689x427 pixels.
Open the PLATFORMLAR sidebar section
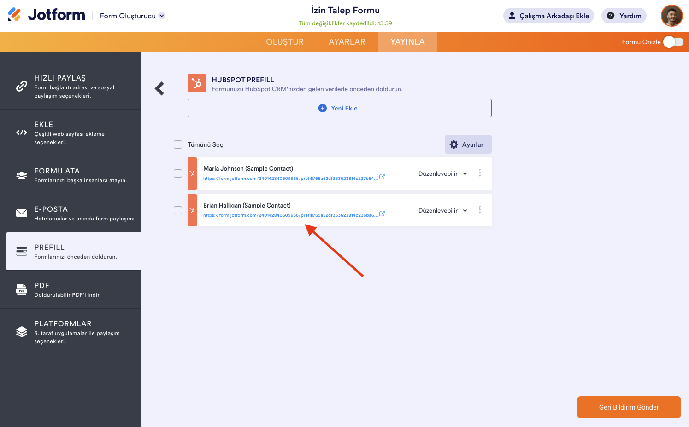click(x=71, y=332)
